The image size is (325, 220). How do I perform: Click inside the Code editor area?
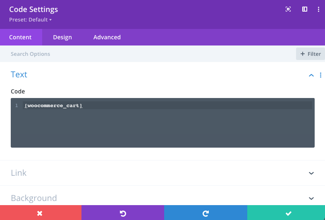(163, 123)
